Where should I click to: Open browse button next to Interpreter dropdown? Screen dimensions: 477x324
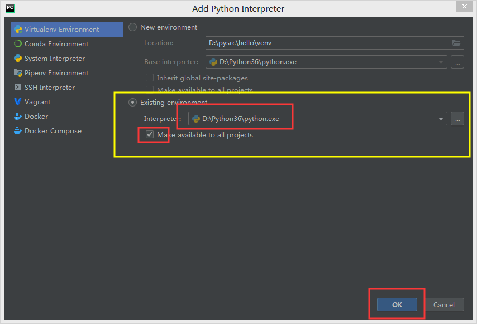click(457, 119)
